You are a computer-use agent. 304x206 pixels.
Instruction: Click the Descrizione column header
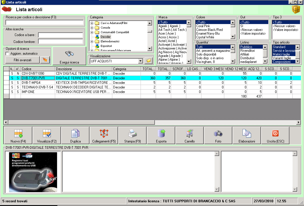[x=83, y=69]
